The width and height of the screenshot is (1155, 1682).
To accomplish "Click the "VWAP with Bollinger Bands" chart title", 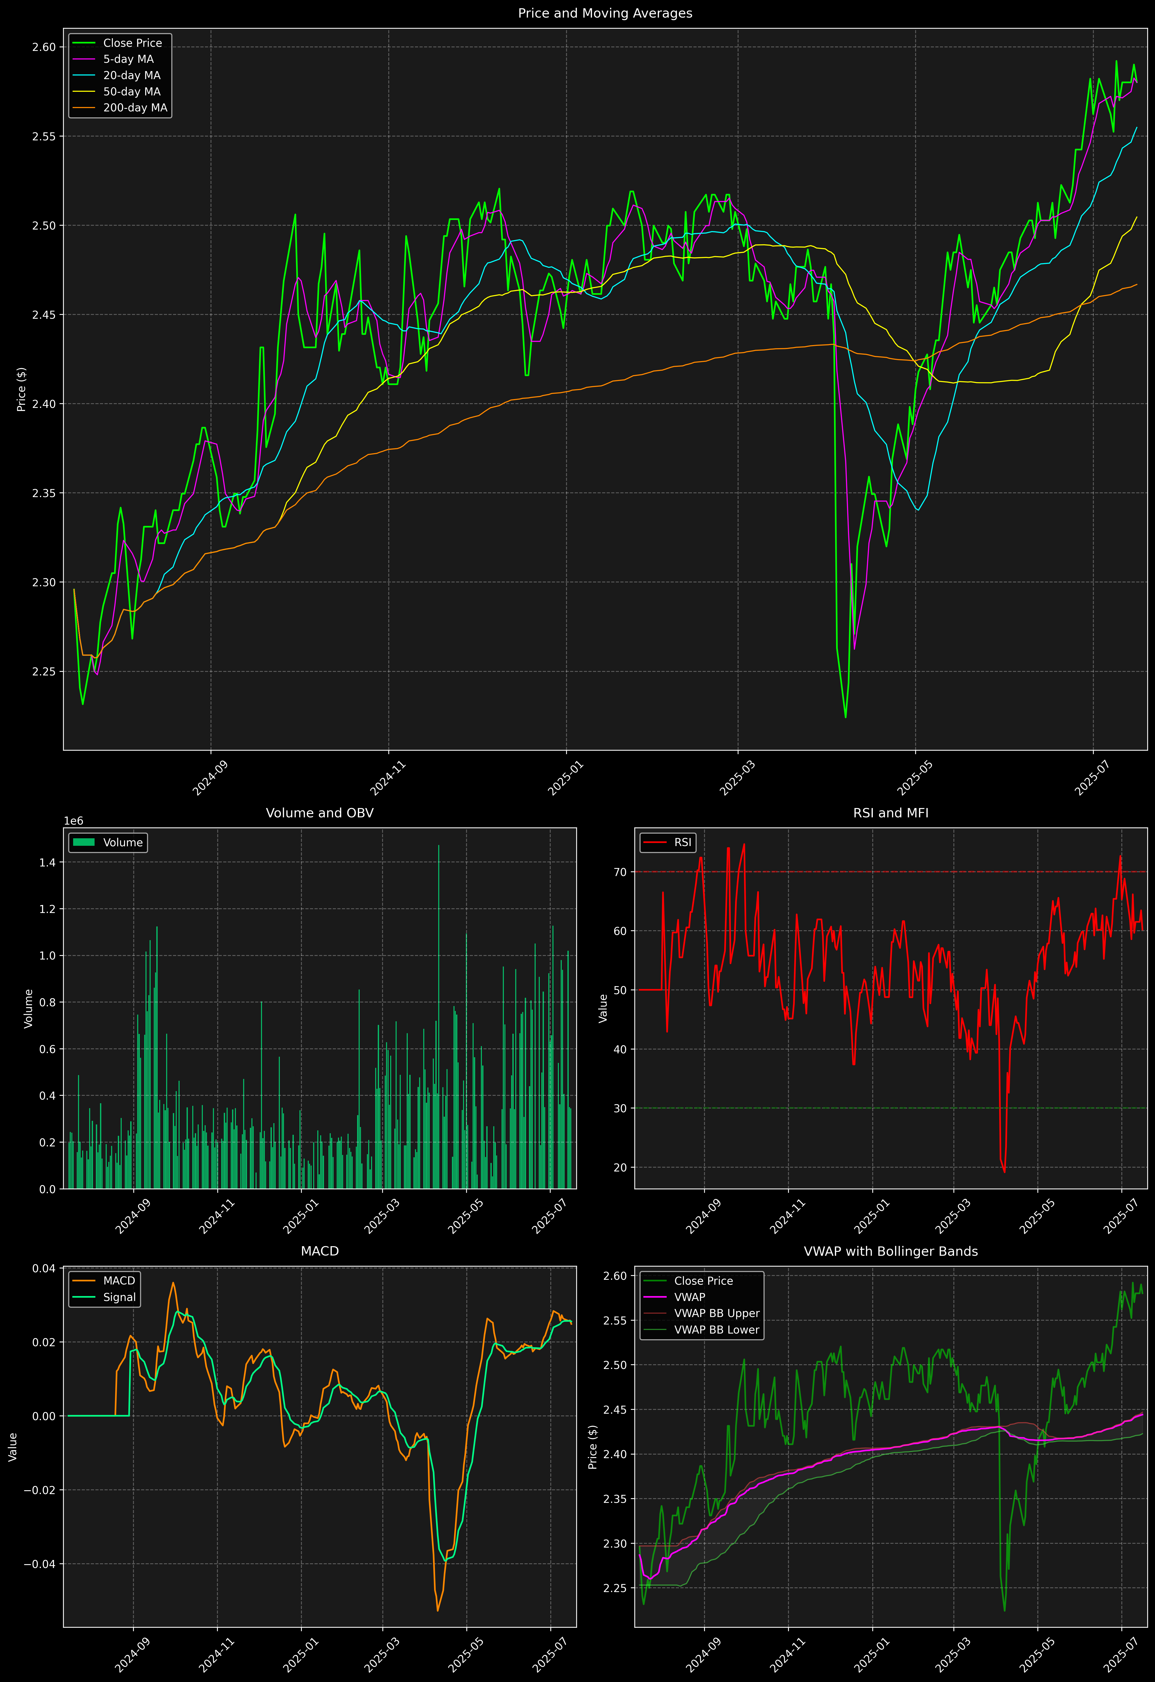I will pyautogui.click(x=891, y=1251).
